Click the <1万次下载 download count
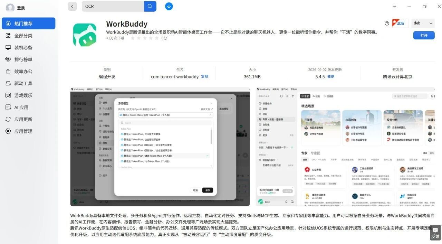Screen dimensions: 442x244 click(x=115, y=38)
